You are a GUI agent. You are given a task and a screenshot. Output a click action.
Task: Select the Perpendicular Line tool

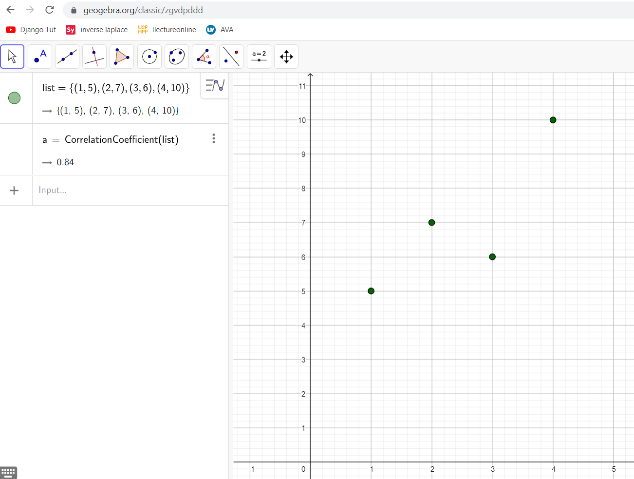(94, 57)
